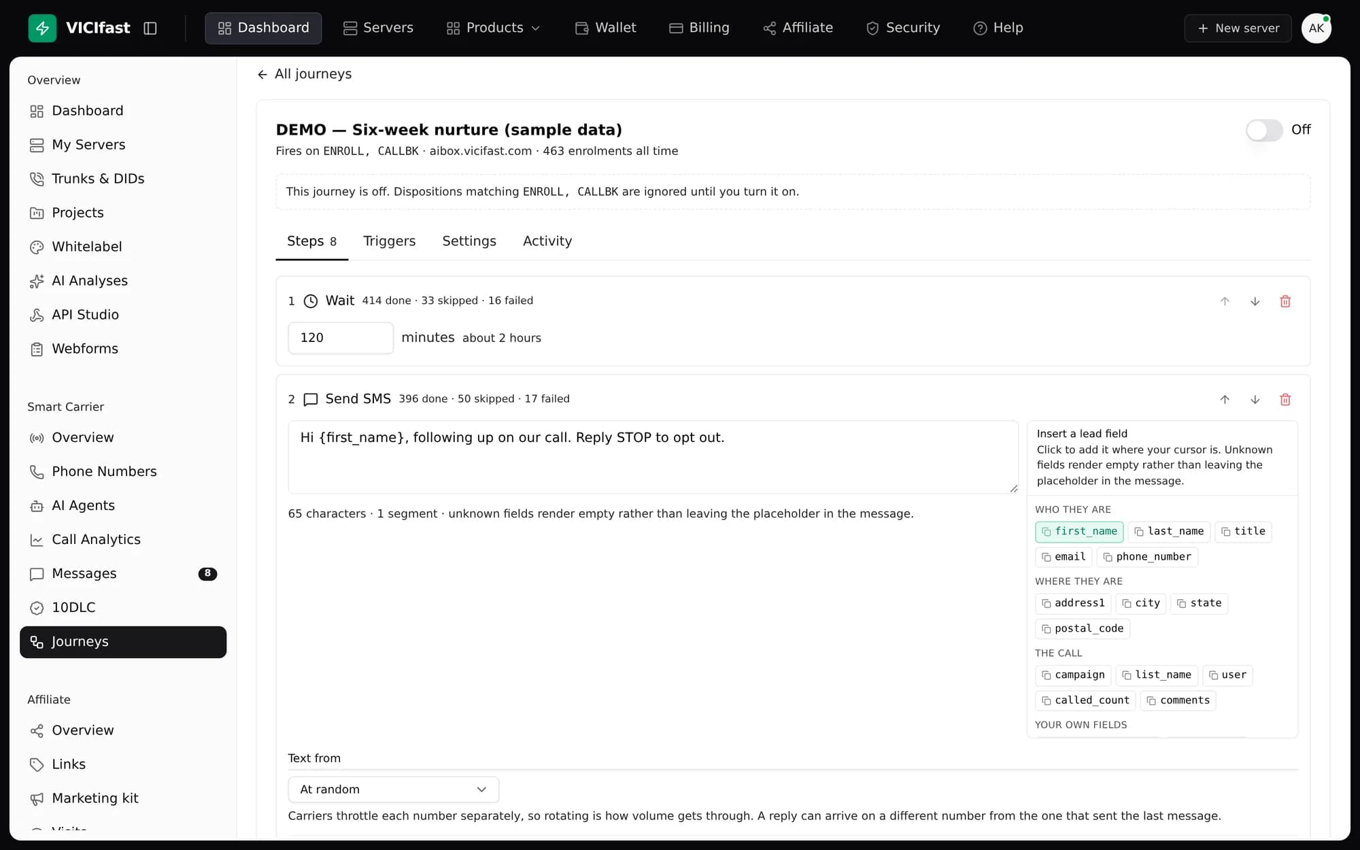Move the Send SMS step down
The image size is (1360, 850).
pos(1255,400)
